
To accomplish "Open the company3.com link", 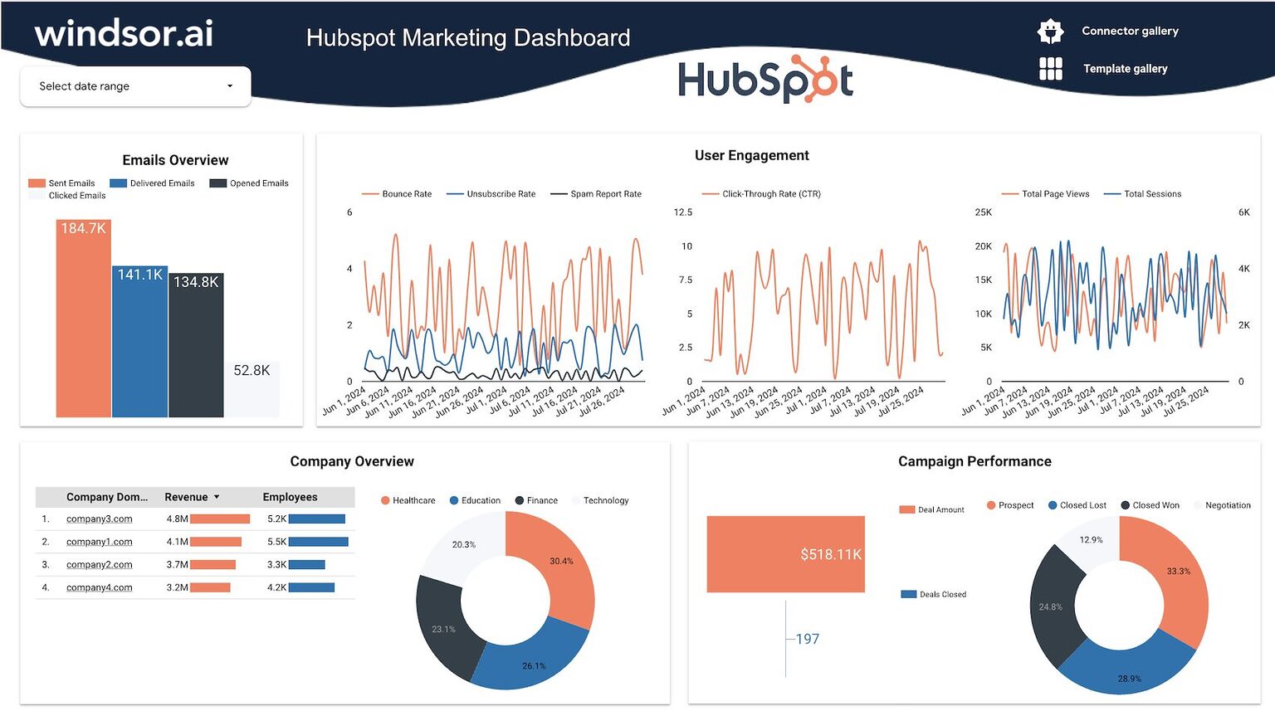I will tap(99, 519).
